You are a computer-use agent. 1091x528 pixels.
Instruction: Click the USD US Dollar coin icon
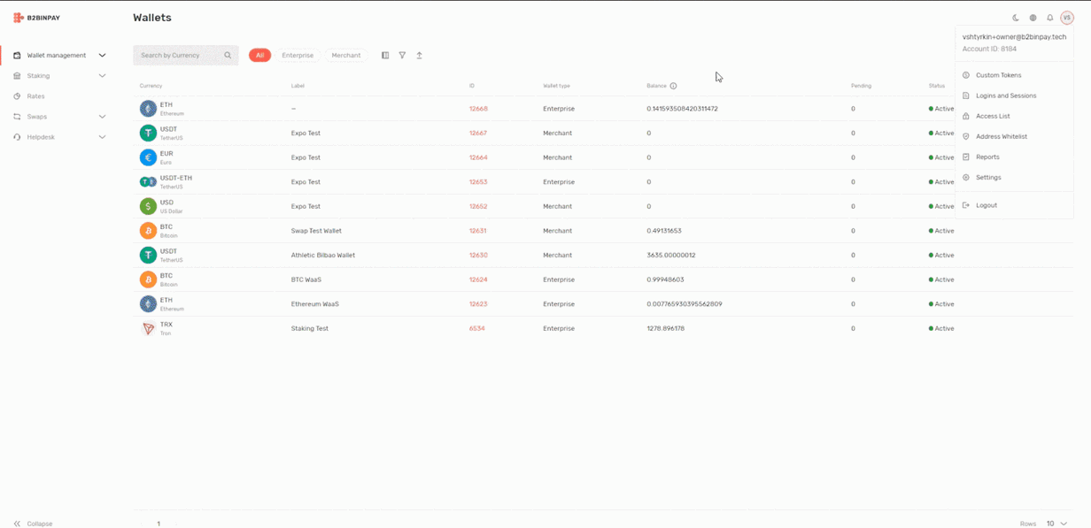coord(148,206)
